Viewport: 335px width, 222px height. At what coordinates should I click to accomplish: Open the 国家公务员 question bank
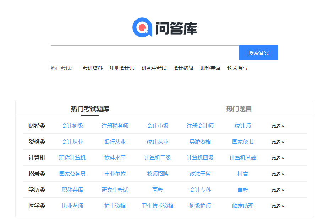click(x=72, y=174)
